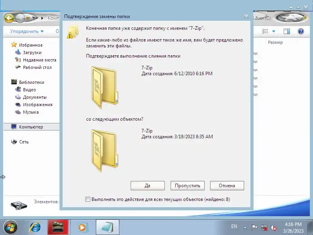Cancel the merge with Отмена
This screenshot has height=235, width=313.
click(x=227, y=186)
